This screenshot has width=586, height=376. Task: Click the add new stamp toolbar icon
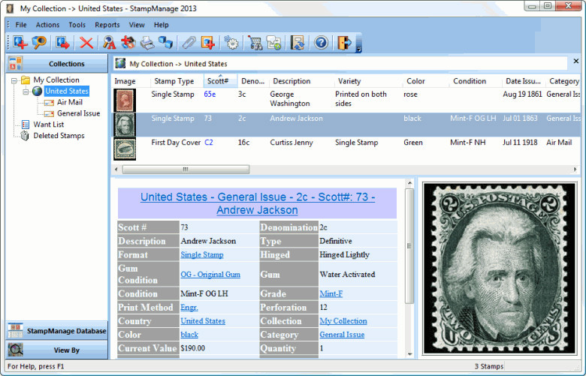coord(20,43)
